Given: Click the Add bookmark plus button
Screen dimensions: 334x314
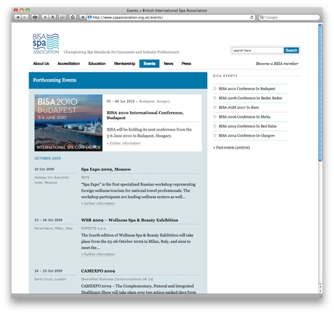Looking at the screenshot, I should [82, 17].
